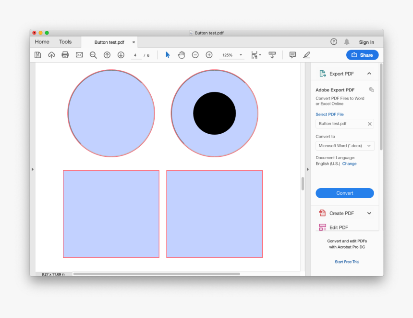The width and height of the screenshot is (413, 318).
Task: Activate the hand pan tool
Action: click(182, 55)
